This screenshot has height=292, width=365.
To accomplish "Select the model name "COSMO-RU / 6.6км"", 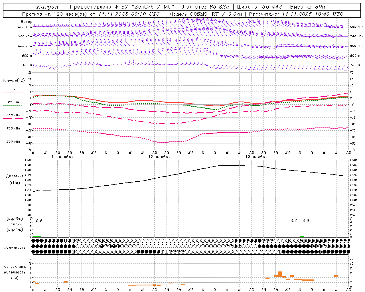I will (216, 14).
